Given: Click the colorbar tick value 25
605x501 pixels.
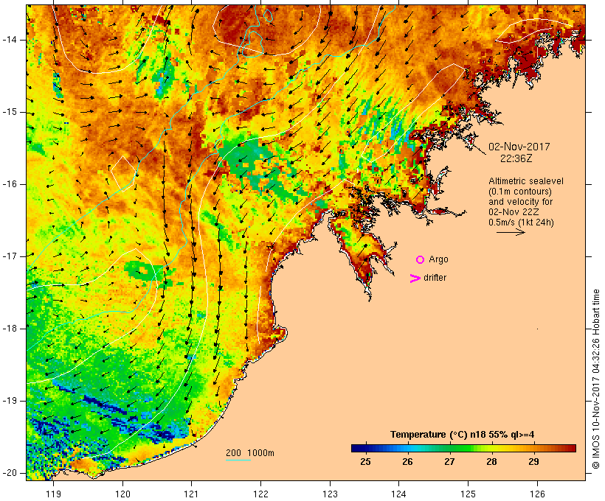Looking at the screenshot, I should pos(365,462).
